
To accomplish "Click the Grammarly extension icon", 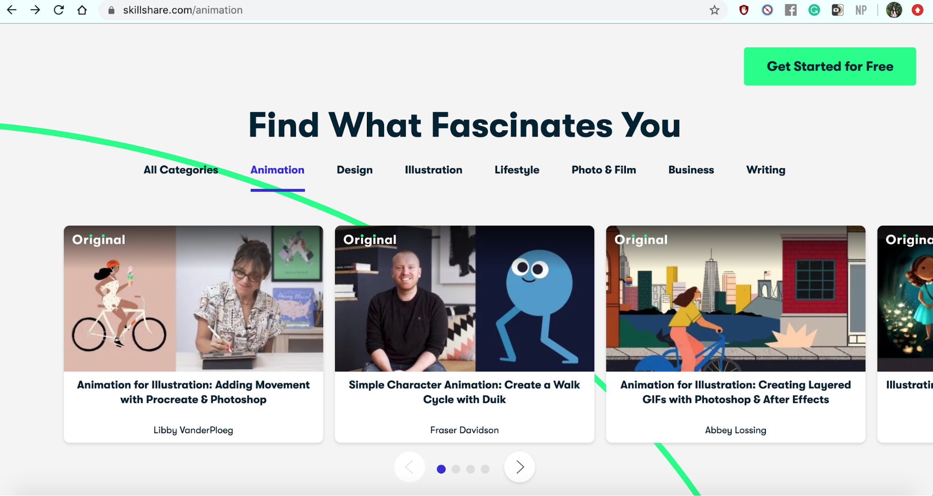I will 814,10.
